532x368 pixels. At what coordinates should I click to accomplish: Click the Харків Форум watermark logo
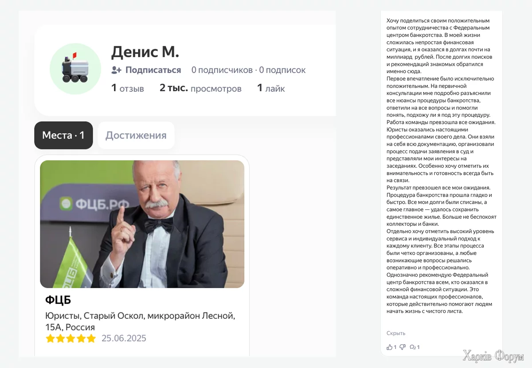point(493,356)
